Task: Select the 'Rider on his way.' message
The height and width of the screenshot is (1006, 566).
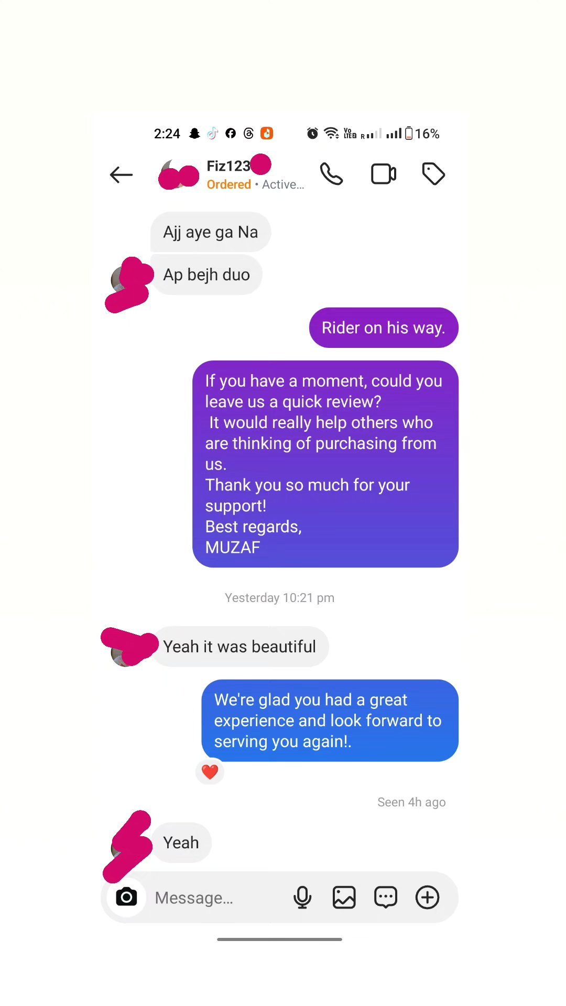Action: coord(384,327)
